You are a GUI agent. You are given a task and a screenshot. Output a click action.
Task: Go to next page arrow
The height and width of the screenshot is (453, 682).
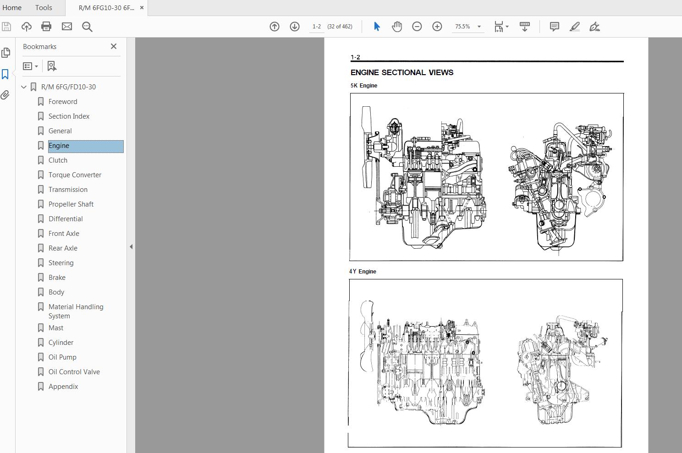click(295, 27)
